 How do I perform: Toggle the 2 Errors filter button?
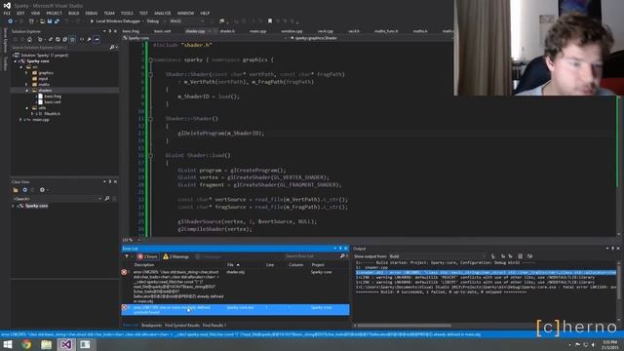(147, 256)
